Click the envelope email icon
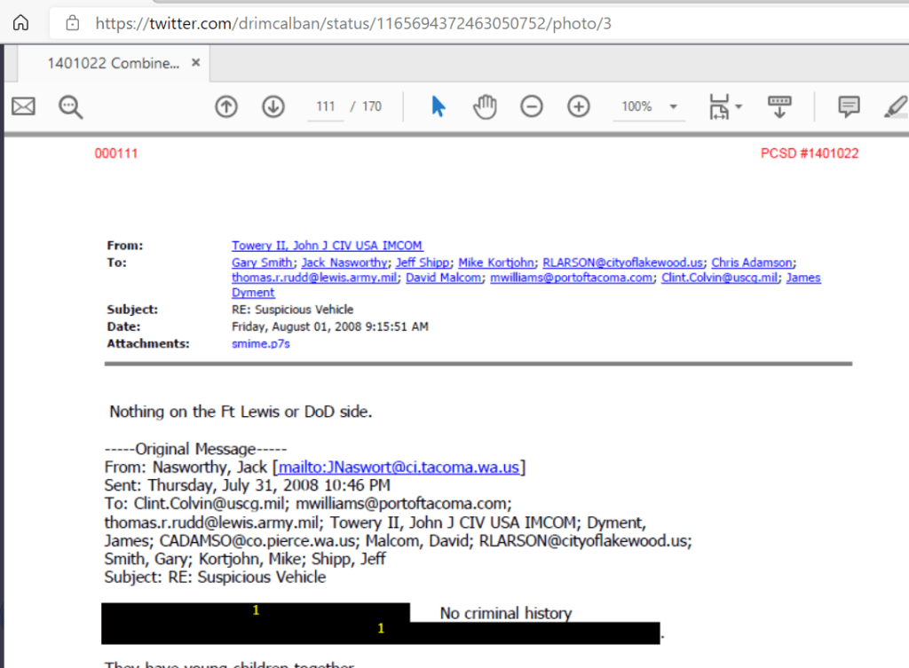This screenshot has width=909, height=668. point(23,106)
